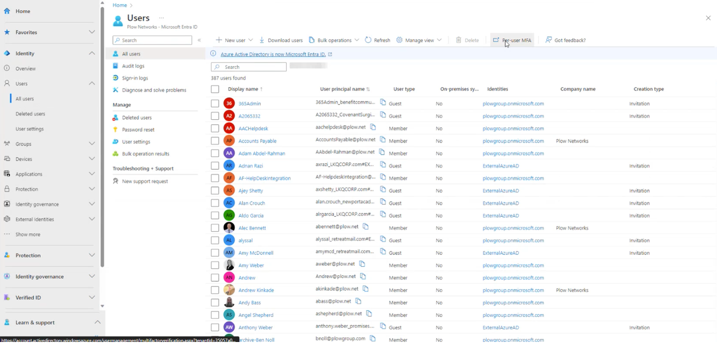Open the Per-user MFA button
The height and width of the screenshot is (344, 717).
coord(512,40)
